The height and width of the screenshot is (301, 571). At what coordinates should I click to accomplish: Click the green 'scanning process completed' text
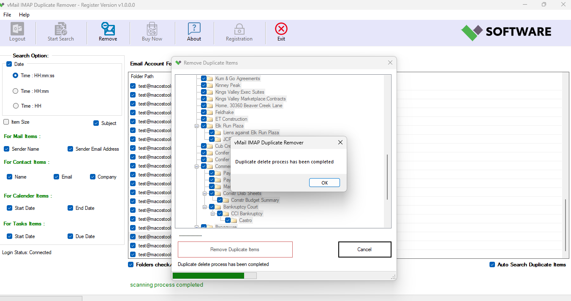click(166, 285)
